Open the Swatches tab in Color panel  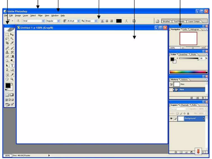coord(183,54)
